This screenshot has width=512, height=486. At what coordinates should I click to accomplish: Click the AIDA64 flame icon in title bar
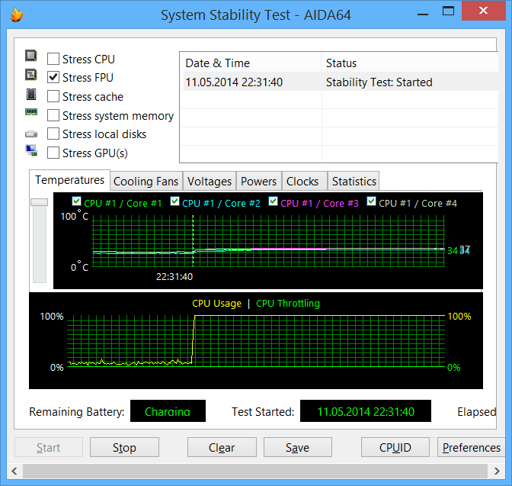tap(16, 14)
